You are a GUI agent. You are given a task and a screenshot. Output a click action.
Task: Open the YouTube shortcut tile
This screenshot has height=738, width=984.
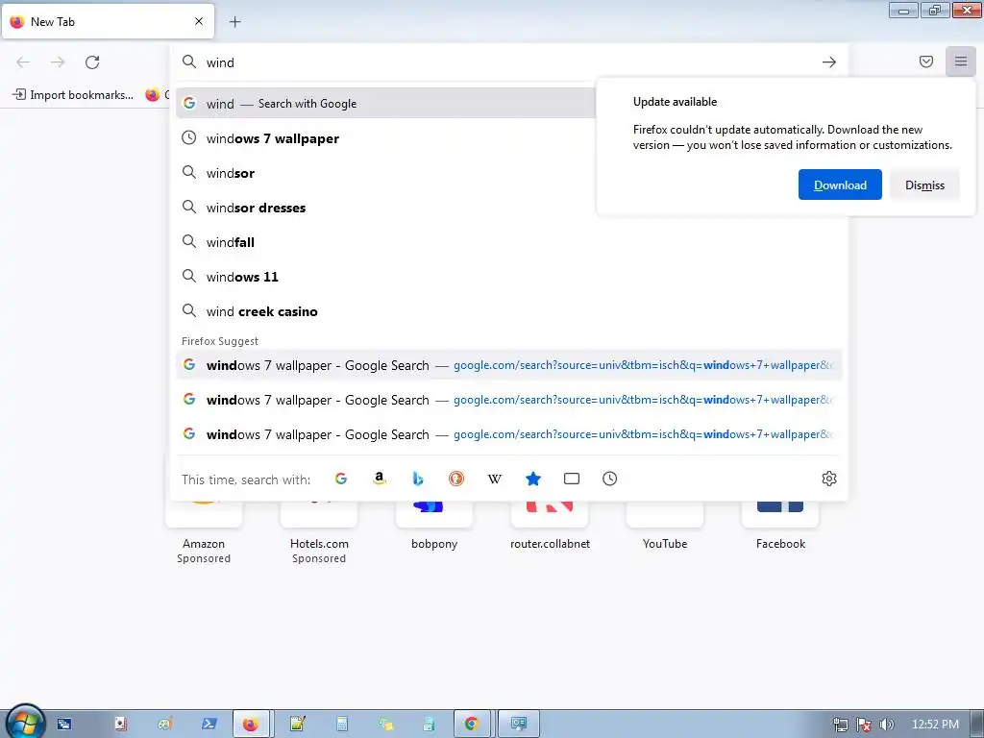pos(665,528)
